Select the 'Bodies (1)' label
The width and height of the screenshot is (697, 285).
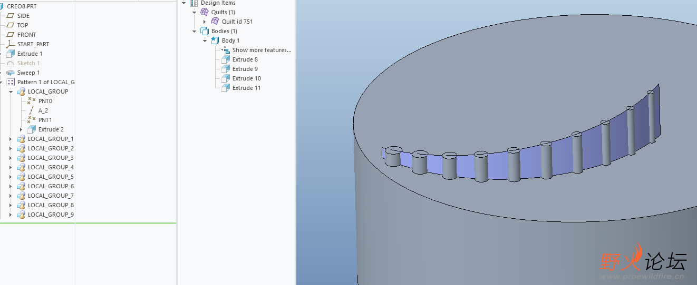tap(224, 31)
